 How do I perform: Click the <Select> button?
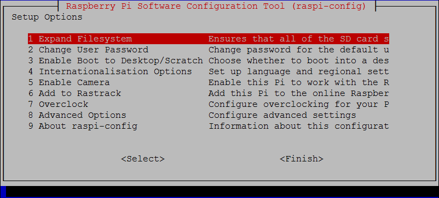(143, 159)
